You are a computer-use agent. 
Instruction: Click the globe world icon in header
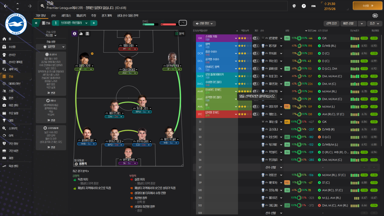(x=294, y=6)
